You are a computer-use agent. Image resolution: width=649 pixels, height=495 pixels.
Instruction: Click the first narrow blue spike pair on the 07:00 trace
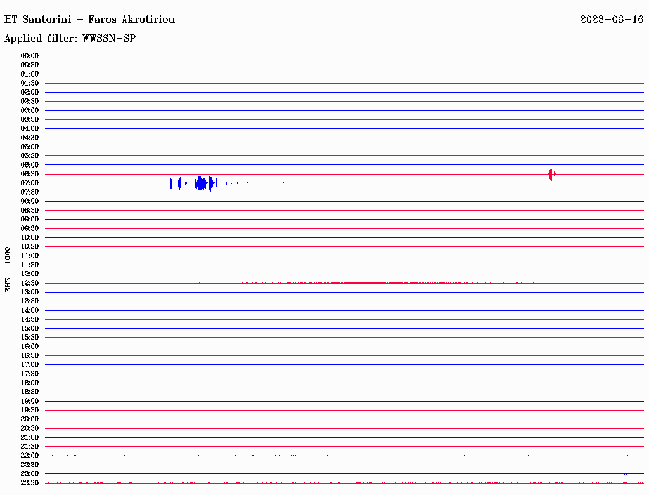click(176, 183)
